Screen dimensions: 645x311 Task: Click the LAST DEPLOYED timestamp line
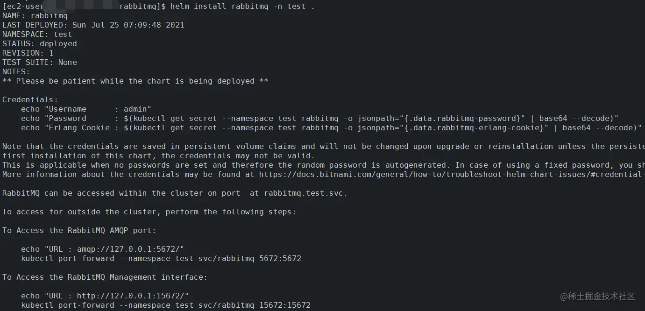pyautogui.click(x=93, y=25)
